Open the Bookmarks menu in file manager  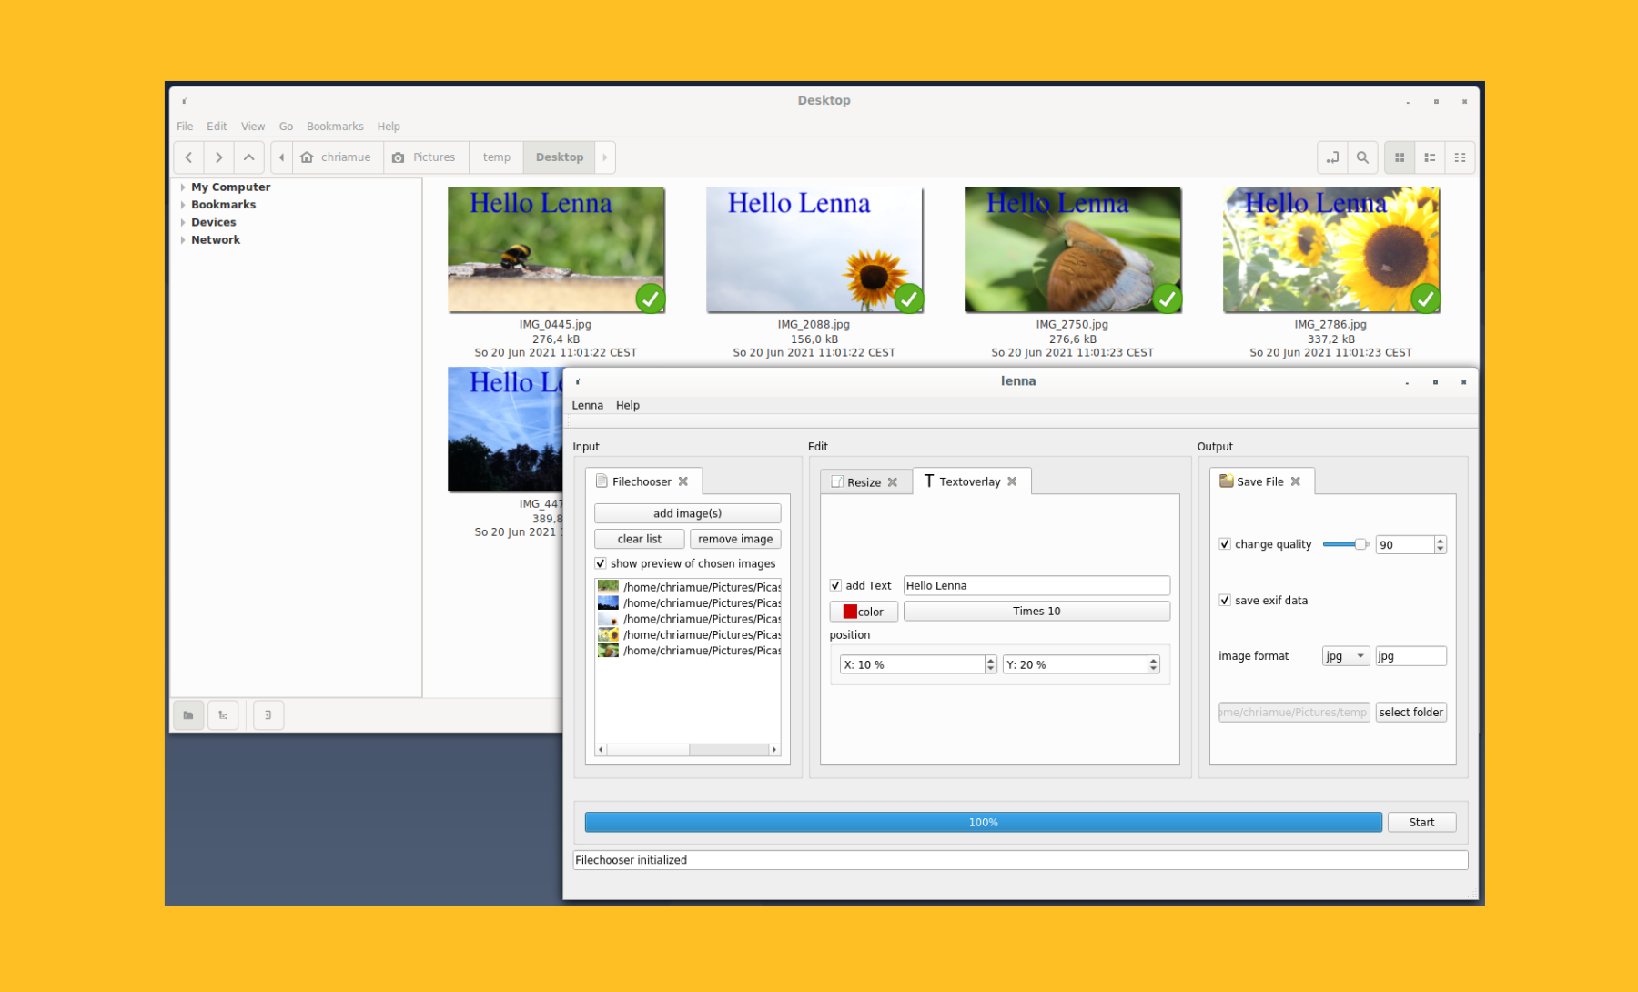[x=335, y=127]
